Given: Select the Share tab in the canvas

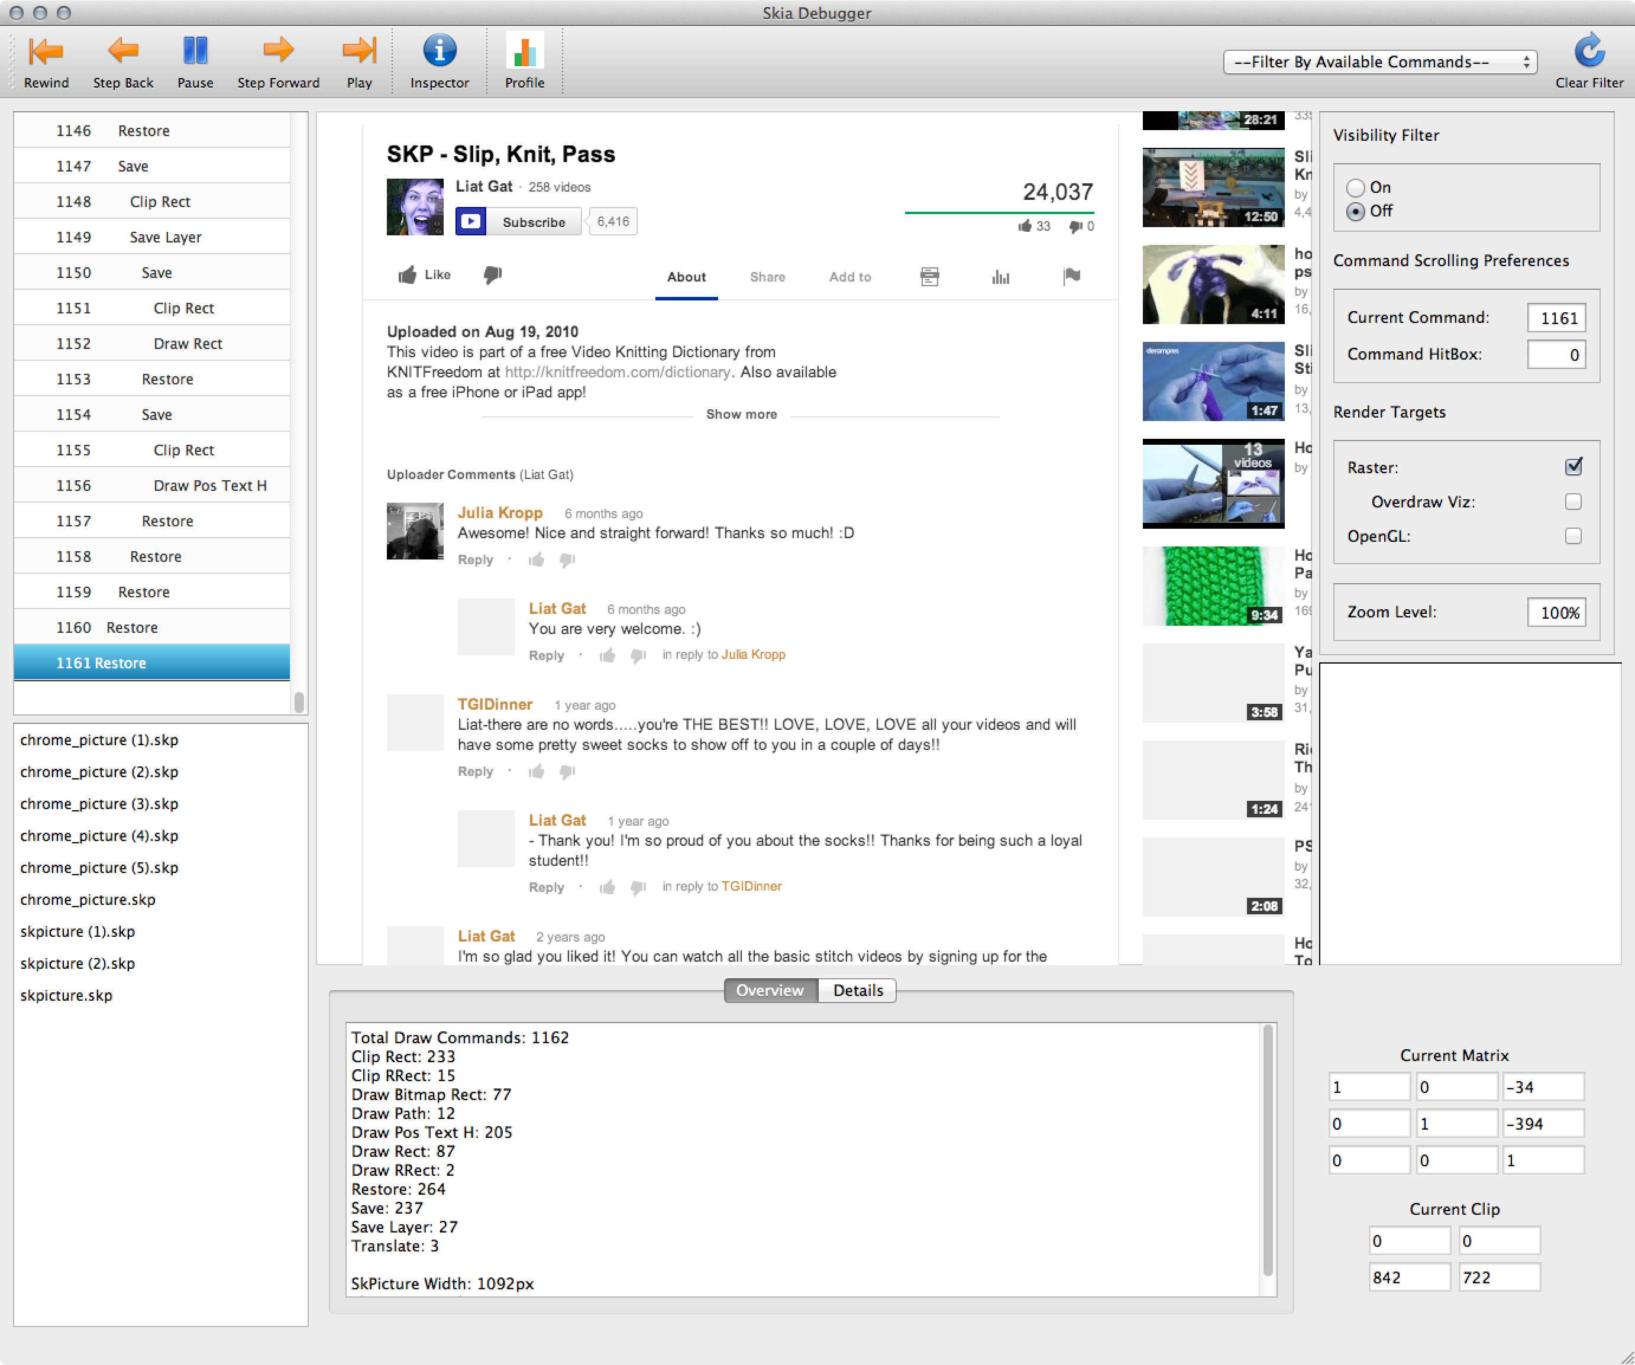Looking at the screenshot, I should (x=767, y=277).
